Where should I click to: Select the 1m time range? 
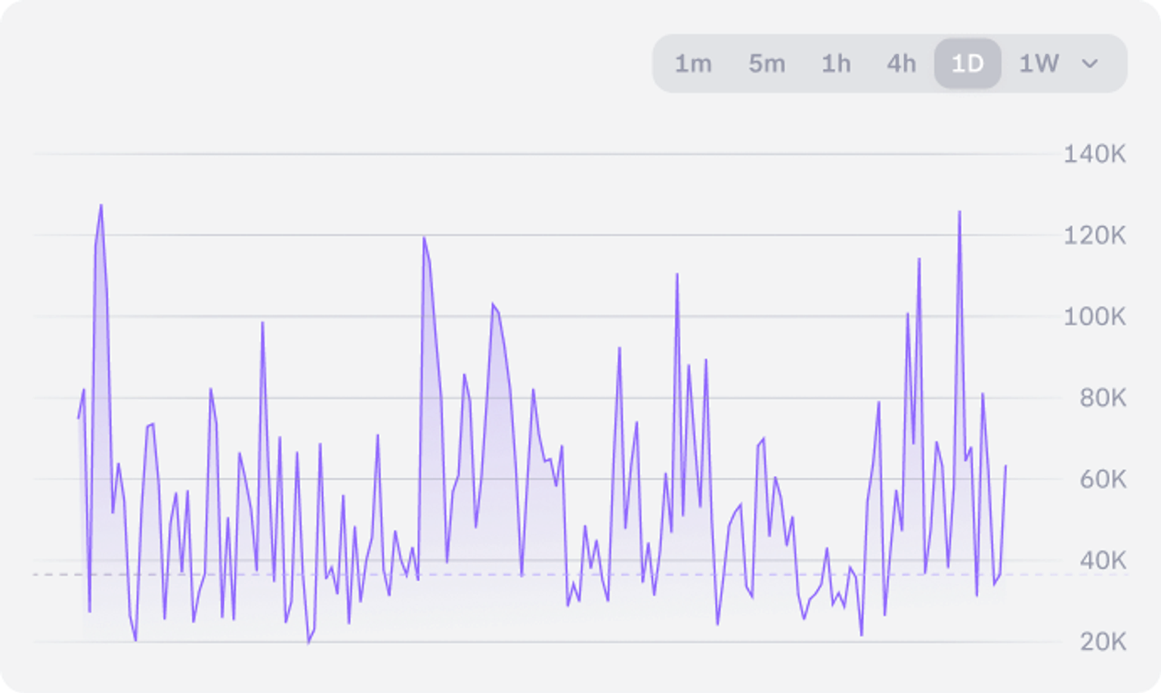693,64
